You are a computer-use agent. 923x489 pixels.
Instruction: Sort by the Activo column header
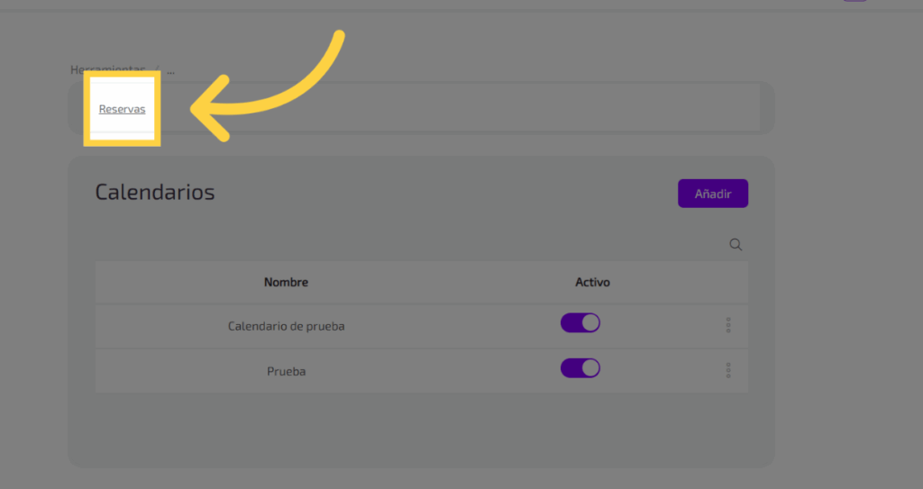(x=592, y=282)
